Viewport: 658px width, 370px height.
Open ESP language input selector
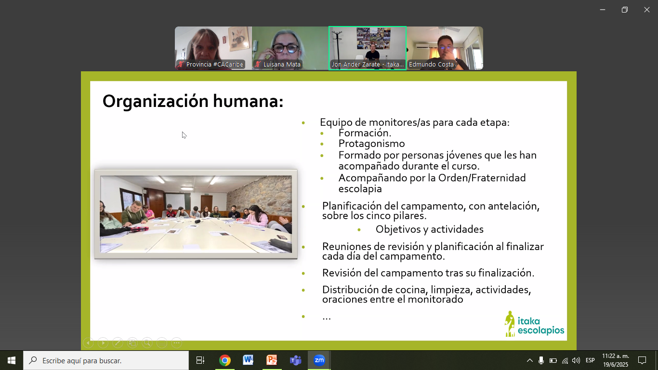590,360
